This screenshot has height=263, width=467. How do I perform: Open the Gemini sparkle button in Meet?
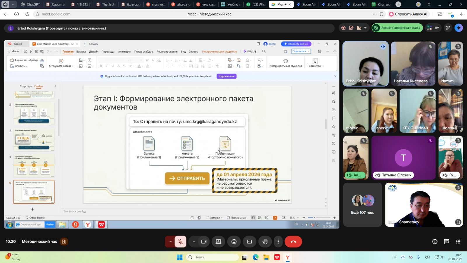tap(459, 28)
